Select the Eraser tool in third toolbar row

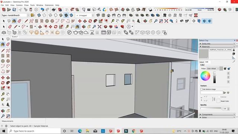[x=19, y=21]
